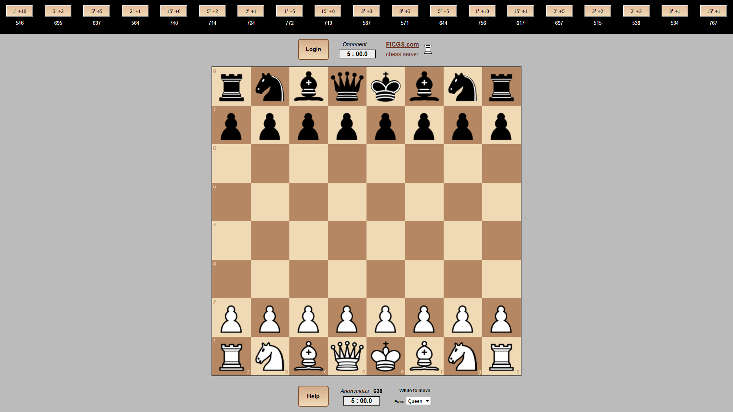Select the 15' +0 time control

pyautogui.click(x=174, y=11)
